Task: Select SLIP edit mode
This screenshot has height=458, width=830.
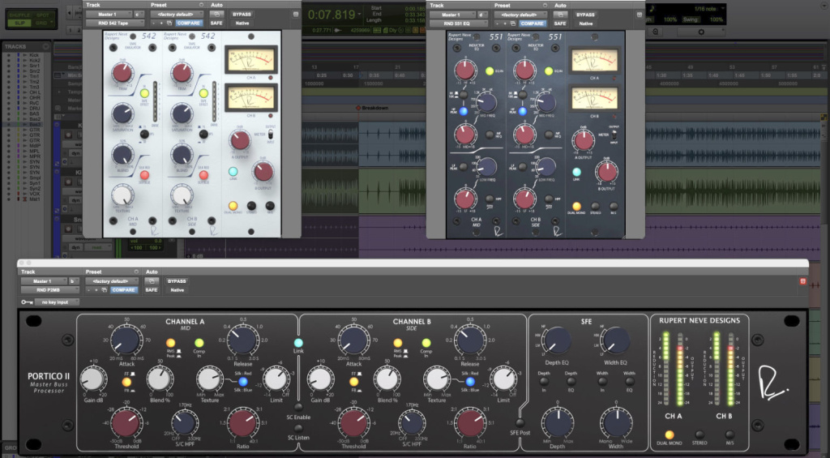Action: coord(19,23)
